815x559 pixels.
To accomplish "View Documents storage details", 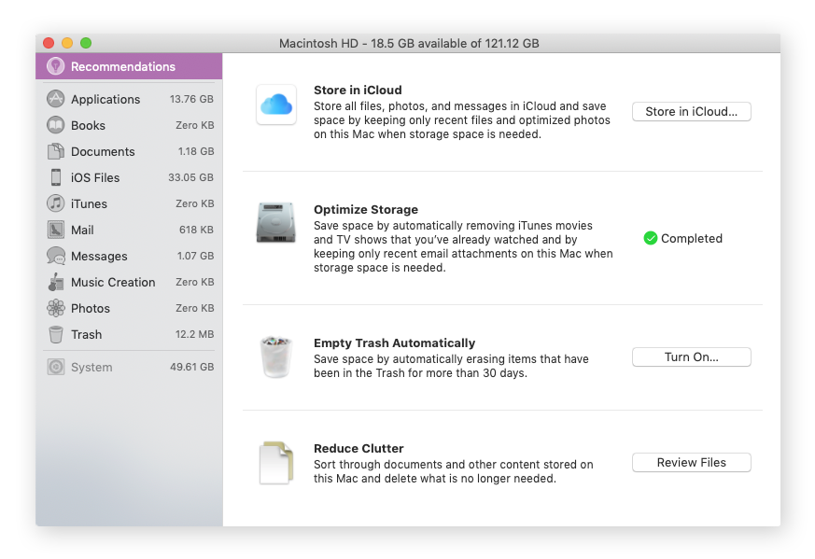I will pos(103,151).
